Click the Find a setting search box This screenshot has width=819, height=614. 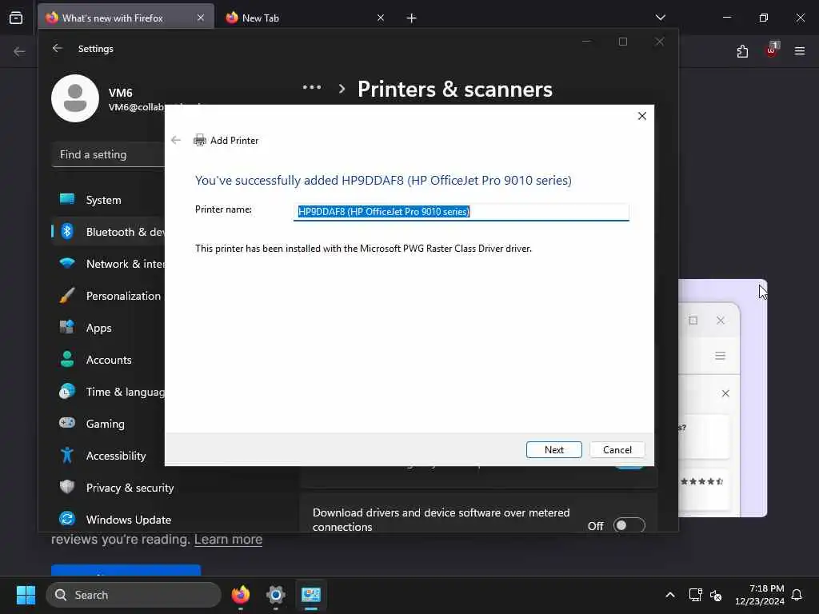108,154
